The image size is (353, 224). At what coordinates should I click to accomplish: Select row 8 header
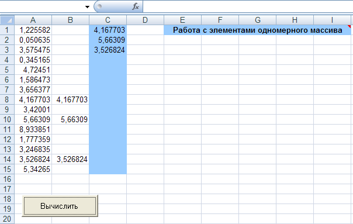coord(7,99)
